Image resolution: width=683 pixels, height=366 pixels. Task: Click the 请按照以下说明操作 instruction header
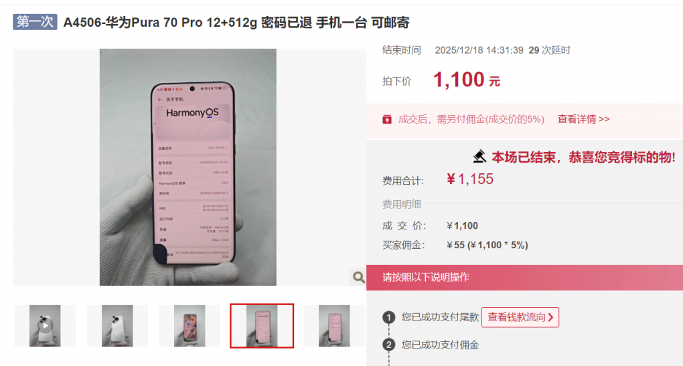426,277
